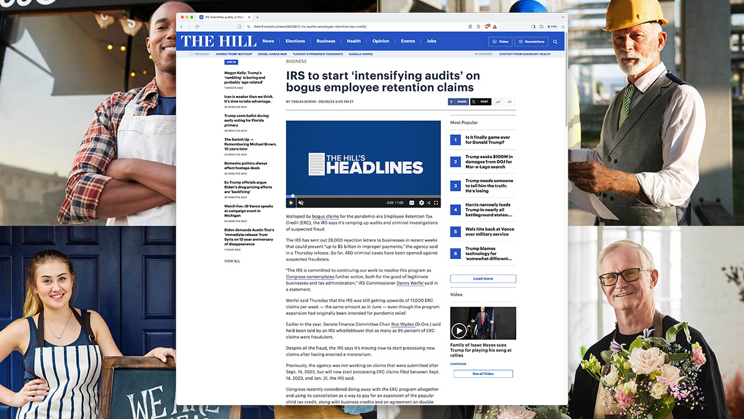Click share icon in address bar
The image size is (744, 419).
click(x=478, y=27)
